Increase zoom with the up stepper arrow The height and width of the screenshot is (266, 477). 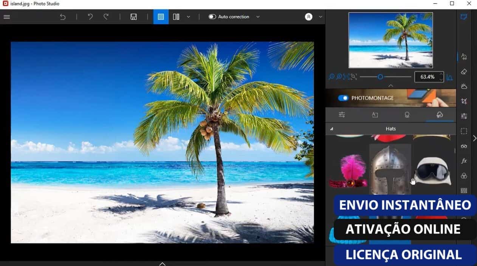point(441,74)
